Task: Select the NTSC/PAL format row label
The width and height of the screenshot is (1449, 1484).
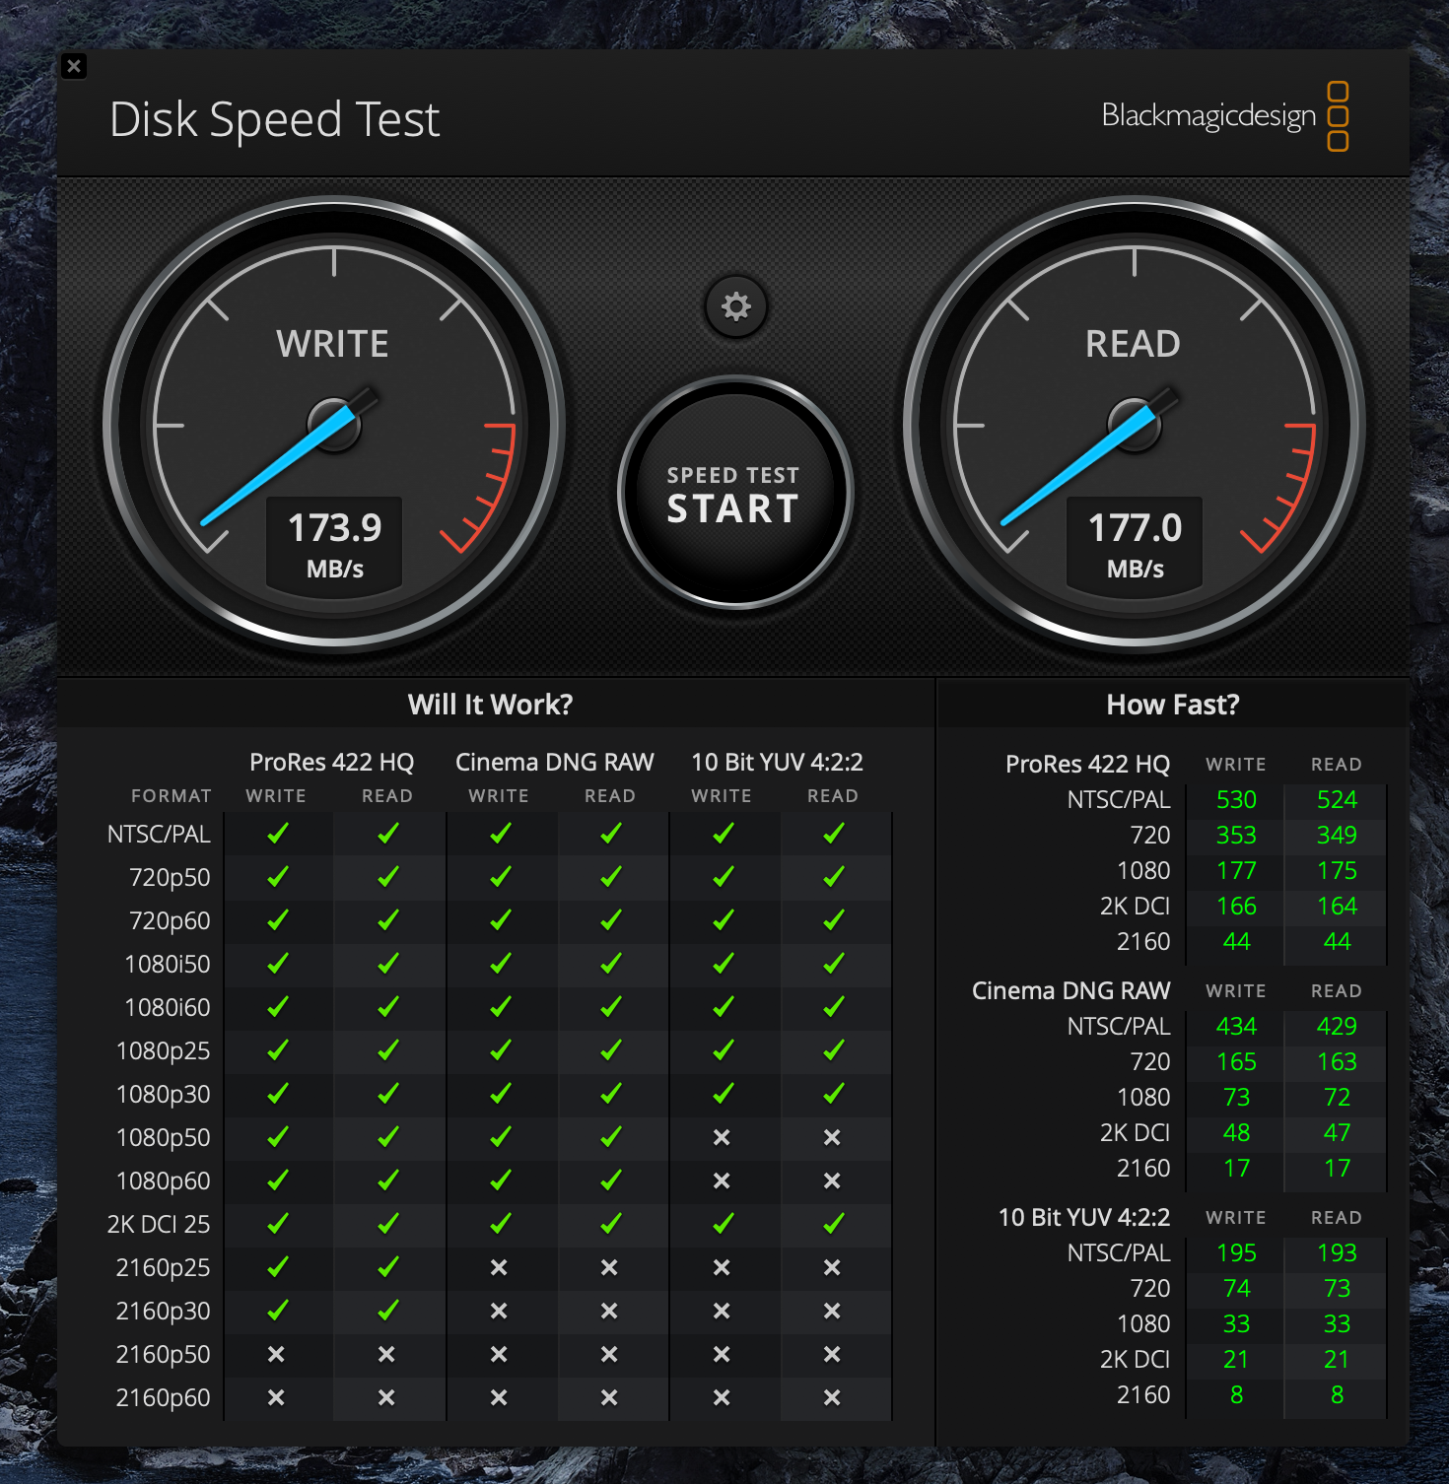Action: [159, 834]
